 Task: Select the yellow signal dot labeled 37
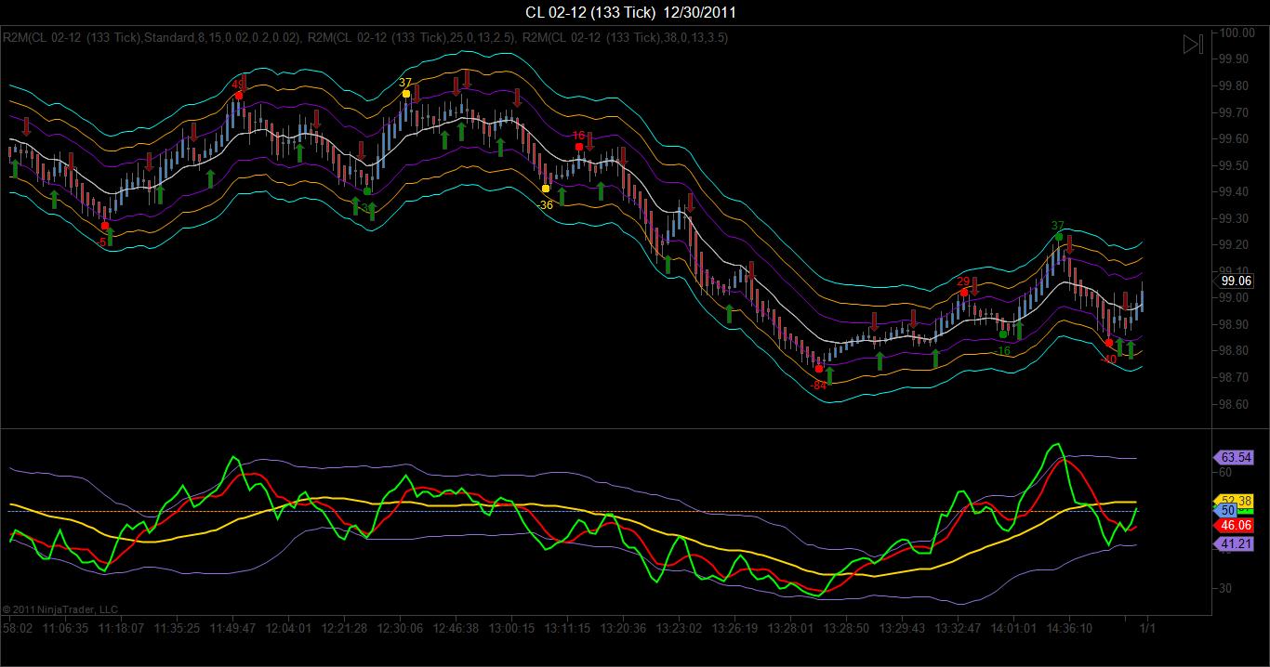point(406,94)
